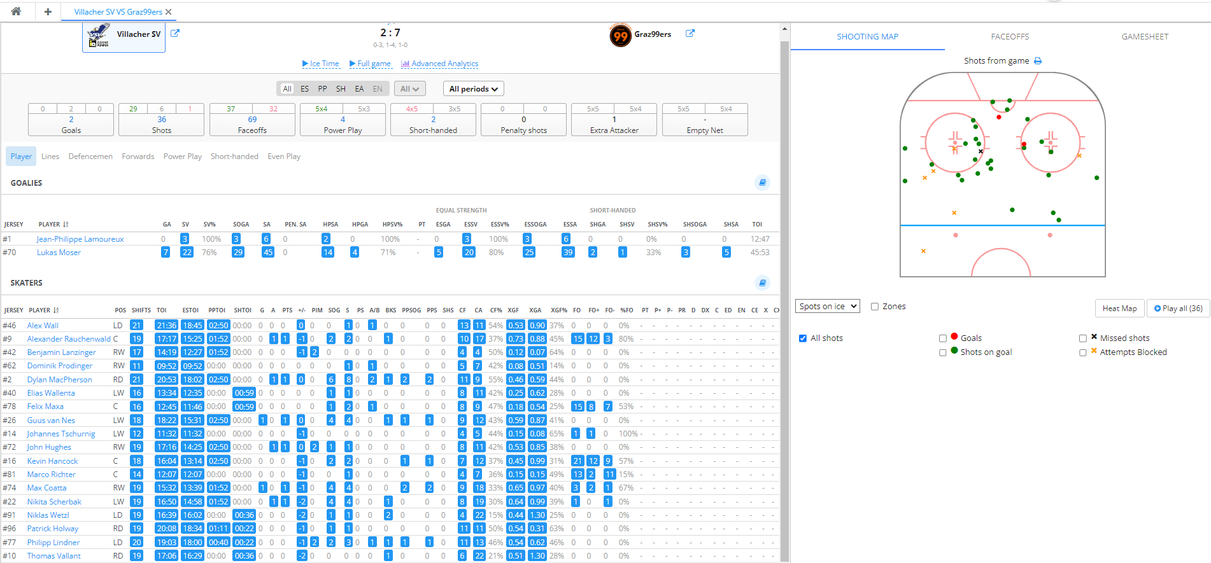Click the Heat Map button
1211x563 pixels.
(1119, 309)
